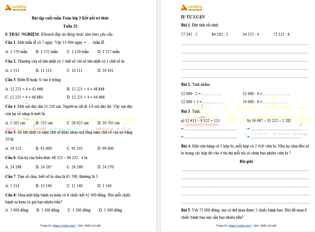Click the "II/ TỰ LUẬN" section heading
The height and width of the screenshot is (232, 315).
[193, 17]
